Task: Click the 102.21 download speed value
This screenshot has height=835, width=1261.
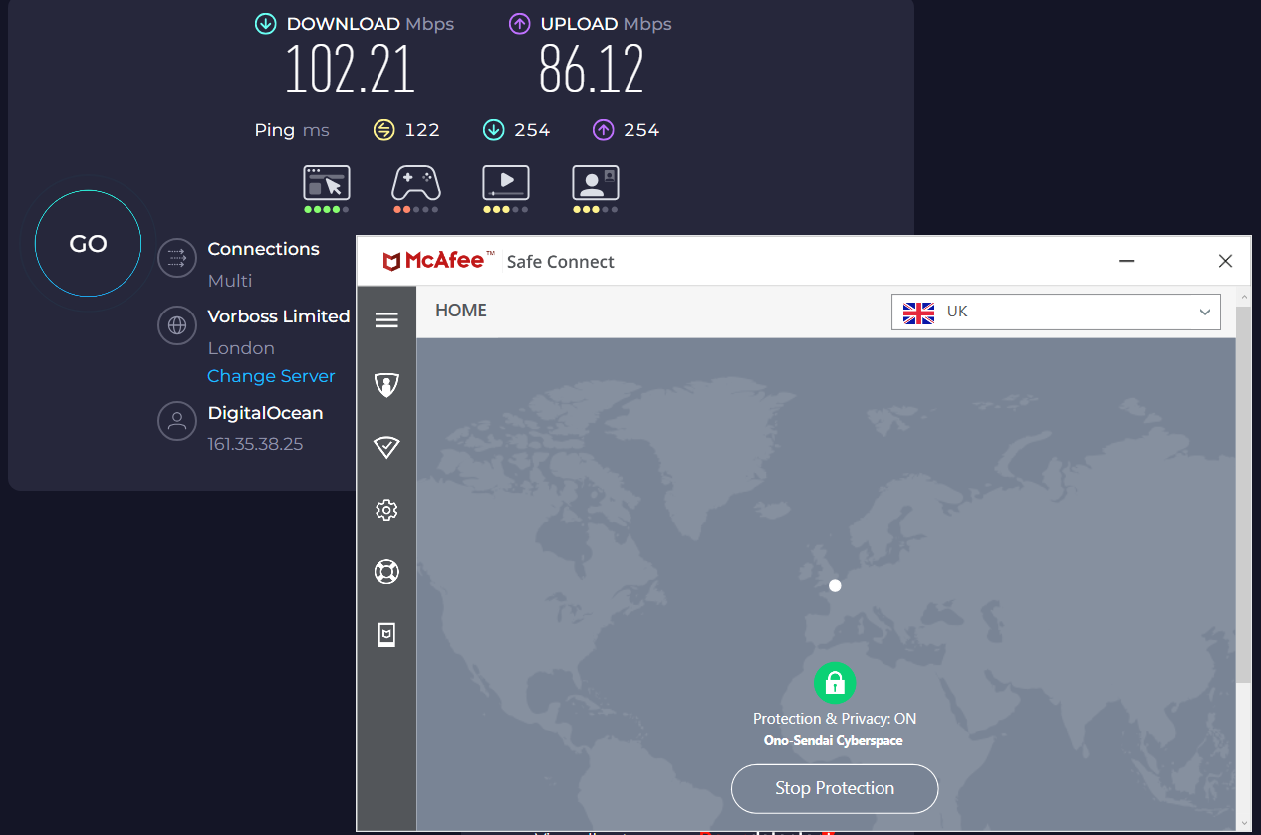Action: tap(350, 70)
